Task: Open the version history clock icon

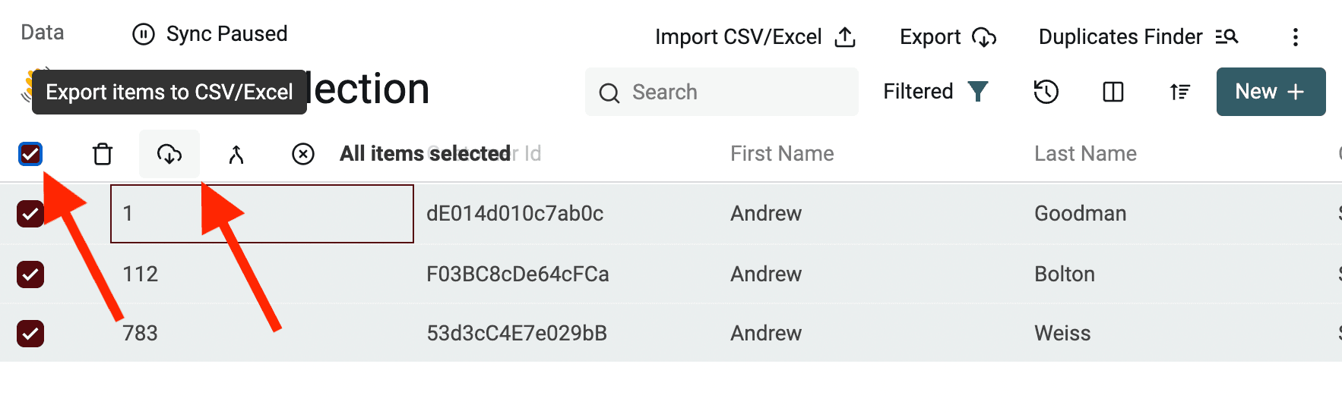Action: point(1046,92)
